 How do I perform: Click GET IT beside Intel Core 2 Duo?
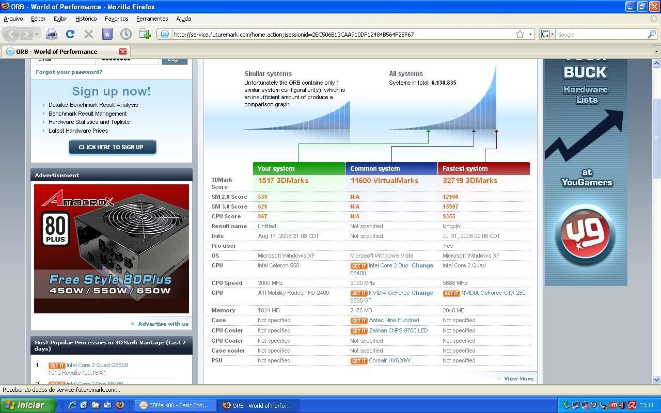(359, 265)
